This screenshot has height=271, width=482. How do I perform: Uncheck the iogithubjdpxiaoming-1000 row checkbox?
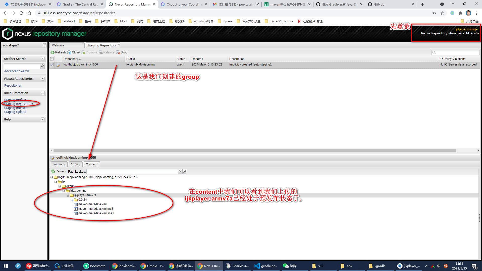click(x=52, y=64)
